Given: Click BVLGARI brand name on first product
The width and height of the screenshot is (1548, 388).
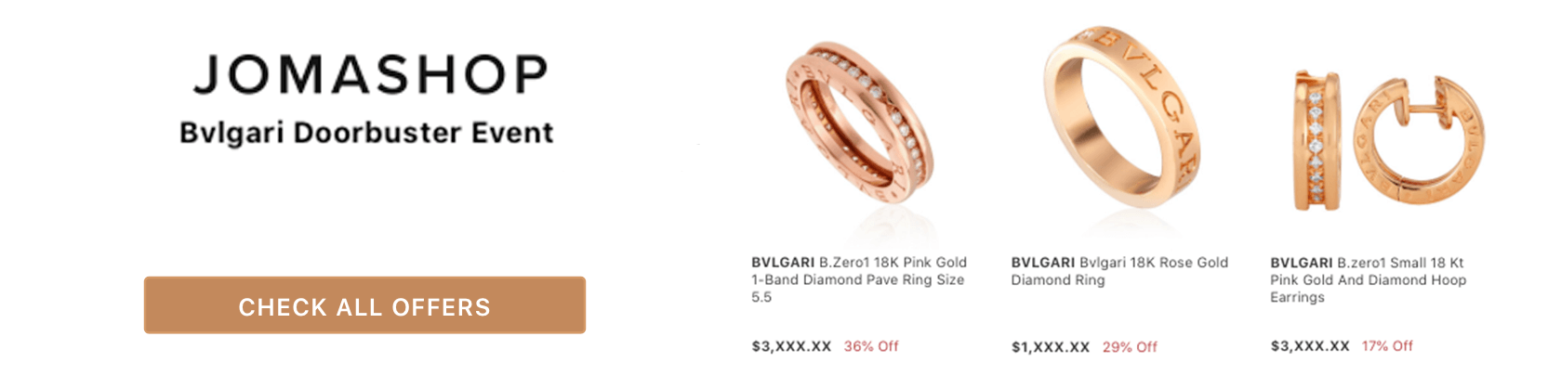Looking at the screenshot, I should (783, 263).
